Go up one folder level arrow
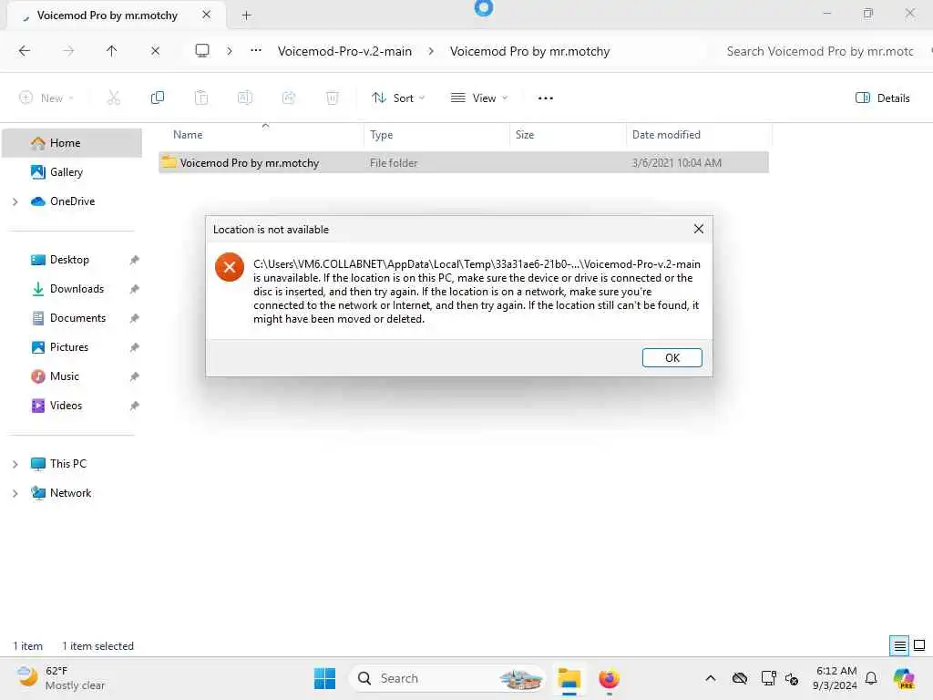The image size is (933, 700). click(x=111, y=51)
